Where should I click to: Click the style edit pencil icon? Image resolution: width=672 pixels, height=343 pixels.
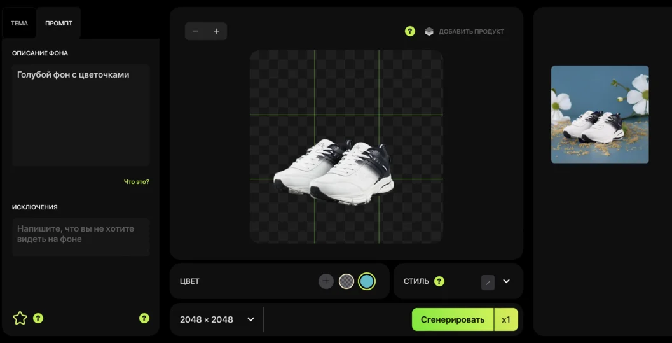(488, 282)
